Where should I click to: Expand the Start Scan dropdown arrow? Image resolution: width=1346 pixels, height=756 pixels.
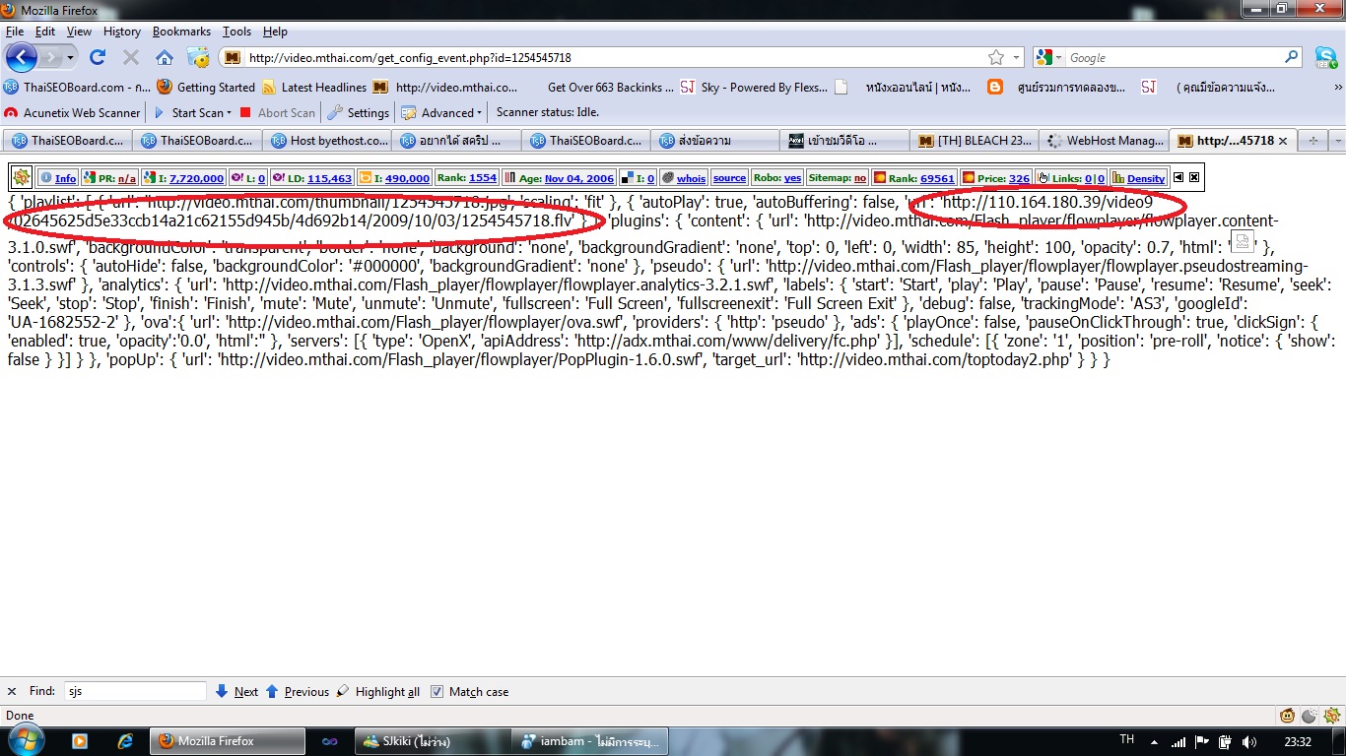[x=231, y=112]
